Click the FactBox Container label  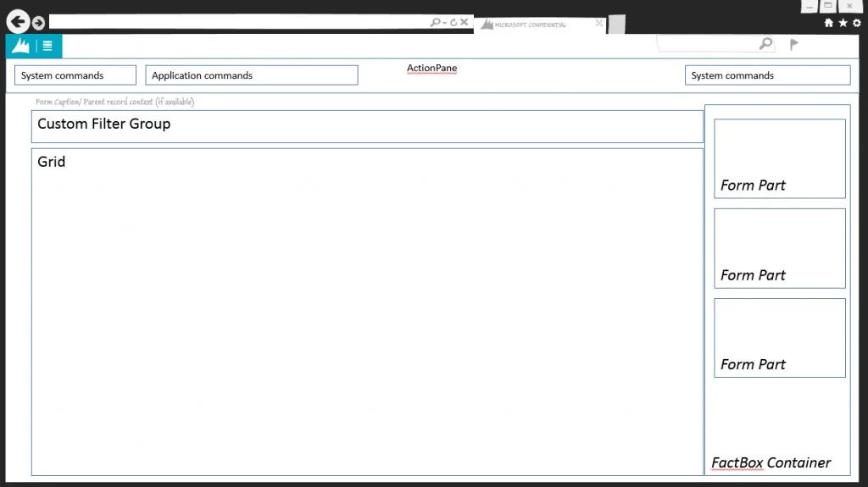tap(771, 462)
